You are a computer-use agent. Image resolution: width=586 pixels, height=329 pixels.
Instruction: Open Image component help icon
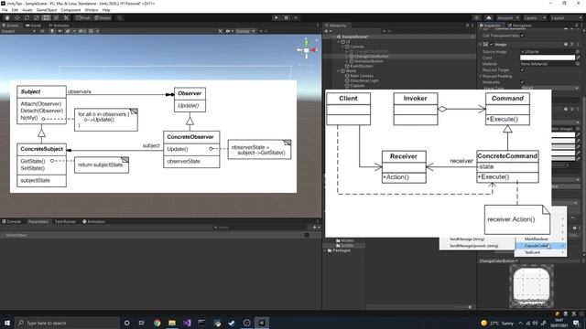click(x=566, y=44)
